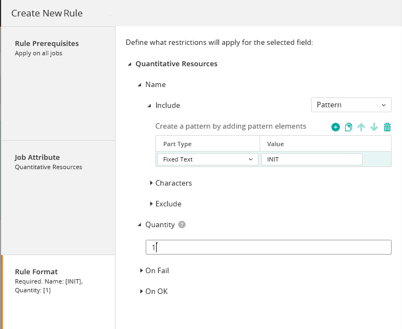The height and width of the screenshot is (329, 402).
Task: Click the green add pattern element icon
Action: click(335, 127)
